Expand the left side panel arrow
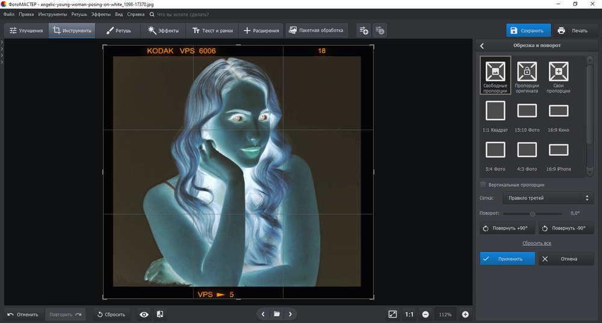 [x=2, y=42]
